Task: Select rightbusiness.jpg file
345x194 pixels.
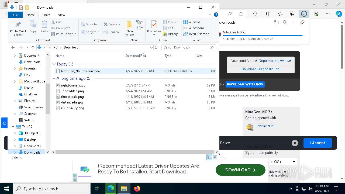Action: pyautogui.click(x=73, y=85)
